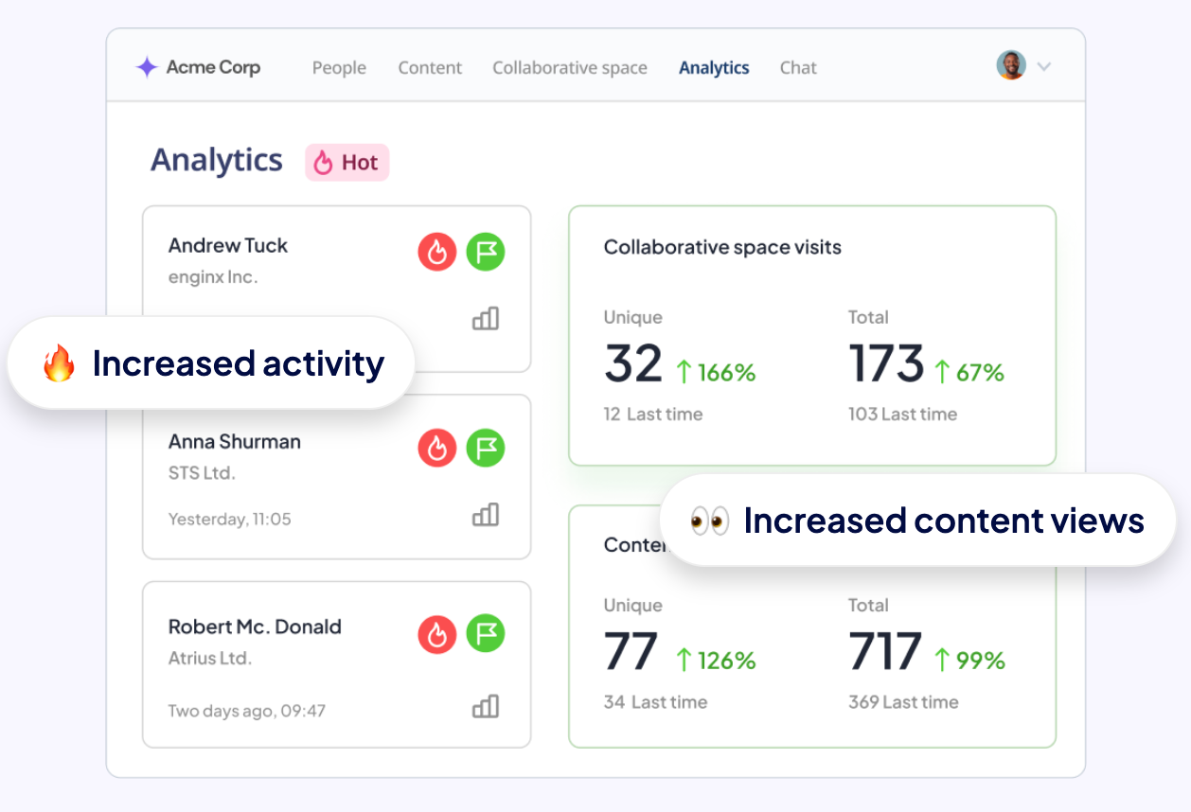Switch to the Content tab
The height and width of the screenshot is (812, 1191).
pos(430,68)
